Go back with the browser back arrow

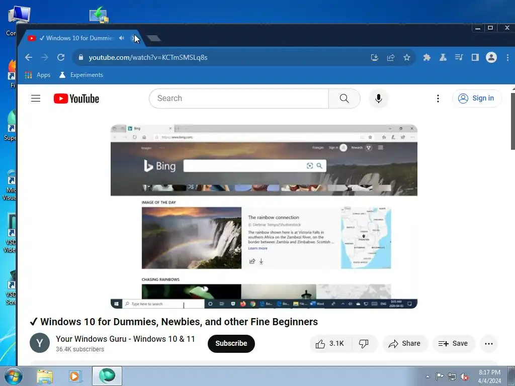click(x=29, y=57)
